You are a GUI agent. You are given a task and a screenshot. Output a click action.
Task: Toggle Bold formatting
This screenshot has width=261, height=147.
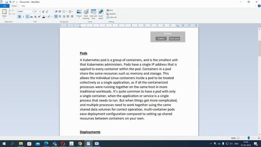(20, 17)
